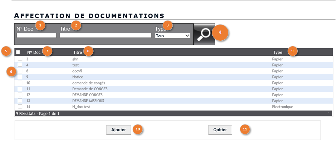This screenshot has height=143, width=336.
Task: Select the checkbox for docv5 row
Action: [20, 71]
